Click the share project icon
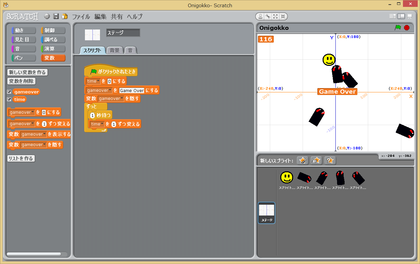 point(65,16)
